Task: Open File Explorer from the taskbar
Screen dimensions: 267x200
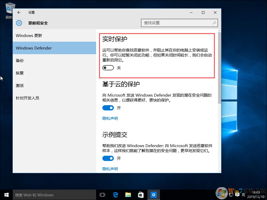Action: 128,195
